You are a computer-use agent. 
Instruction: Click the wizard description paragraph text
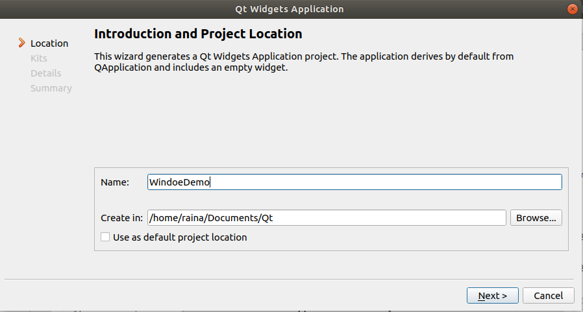click(304, 62)
